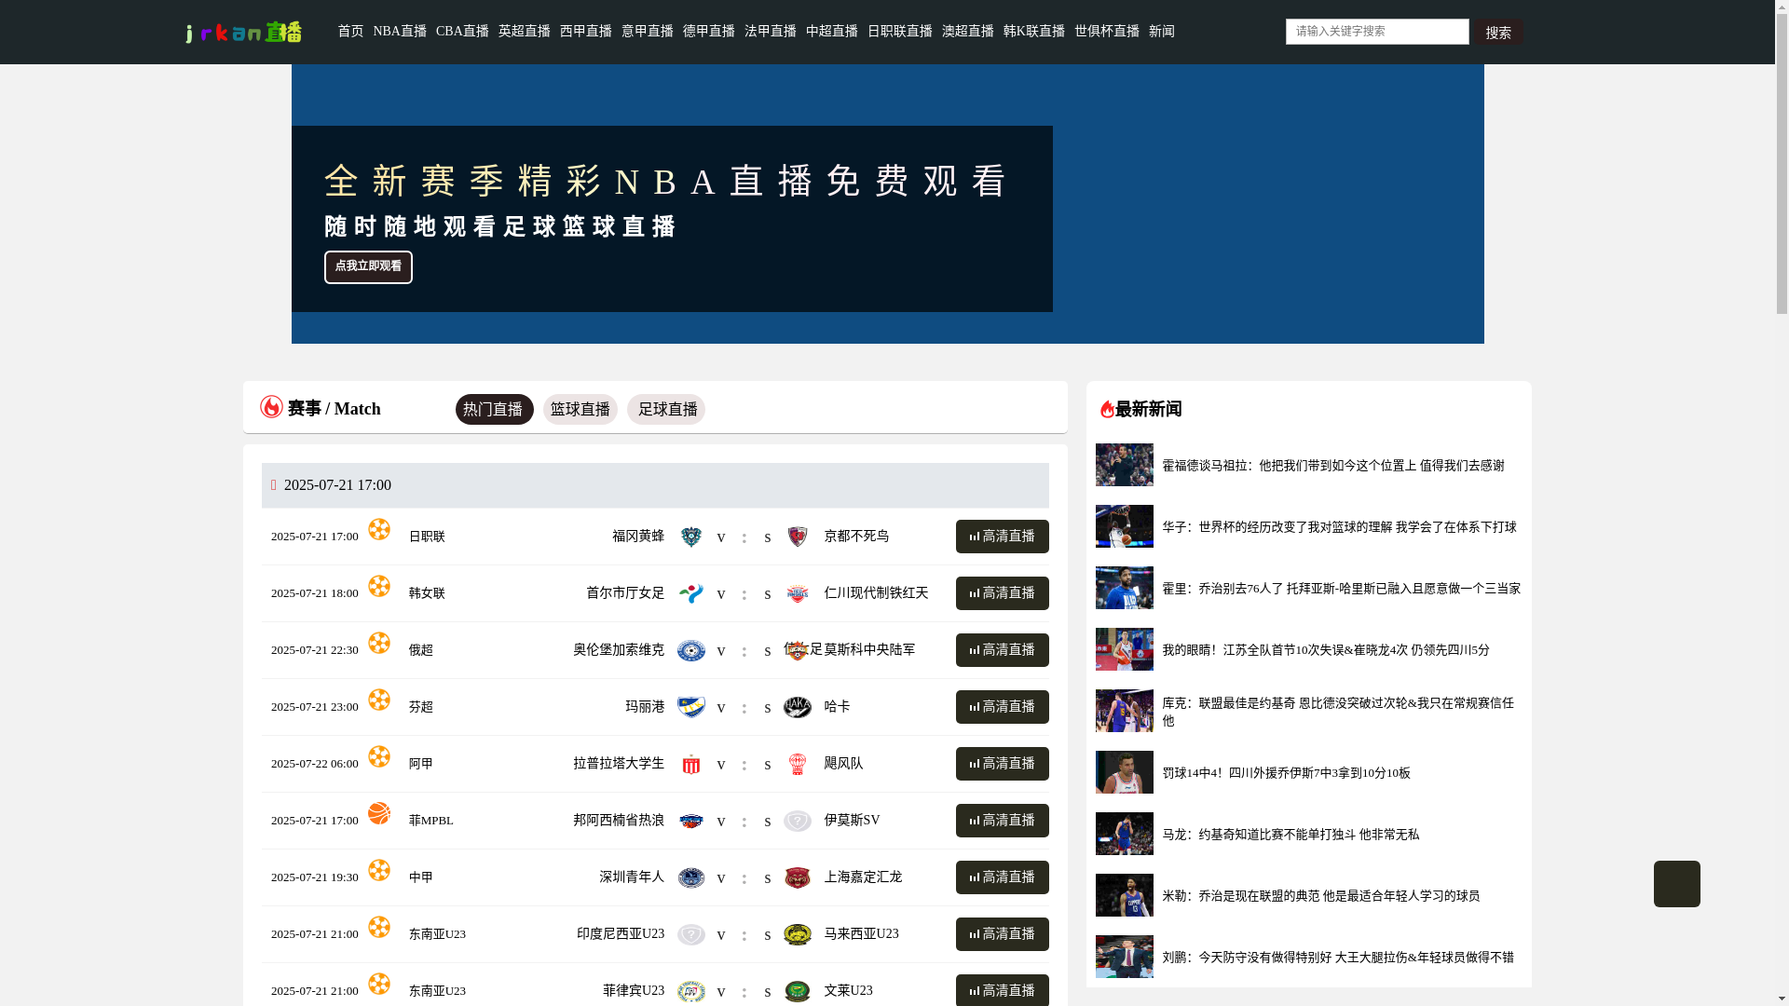1789x1006 pixels.
Task: Open 澳超直播 navigation item
Action: [968, 32]
